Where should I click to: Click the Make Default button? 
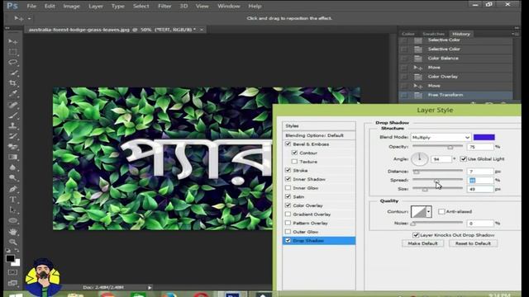coord(422,243)
